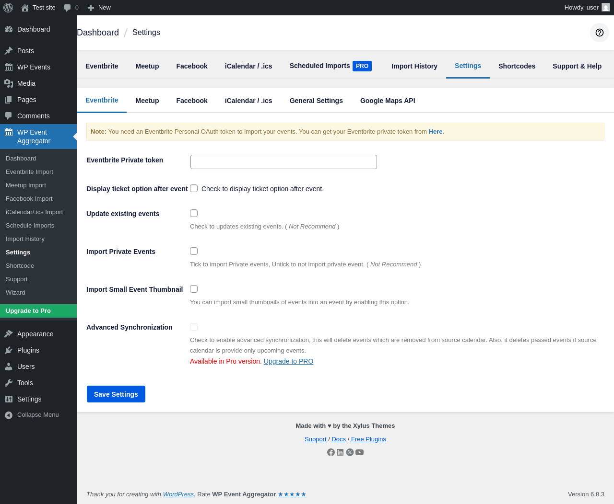614x504 pixels.
Task: Follow the Here link in the note
Action: coord(436,132)
